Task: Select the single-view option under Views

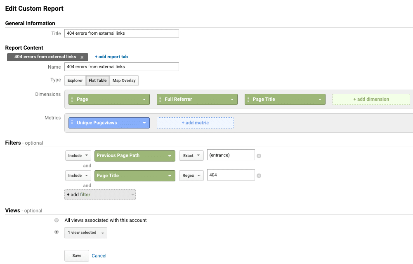Action: point(57,232)
